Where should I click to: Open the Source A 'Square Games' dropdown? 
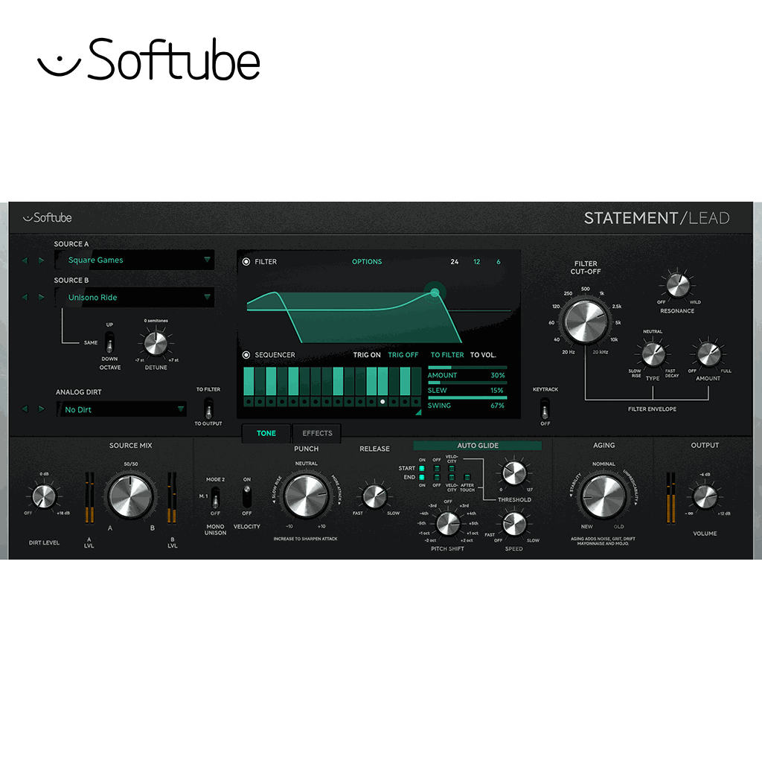coord(134,260)
